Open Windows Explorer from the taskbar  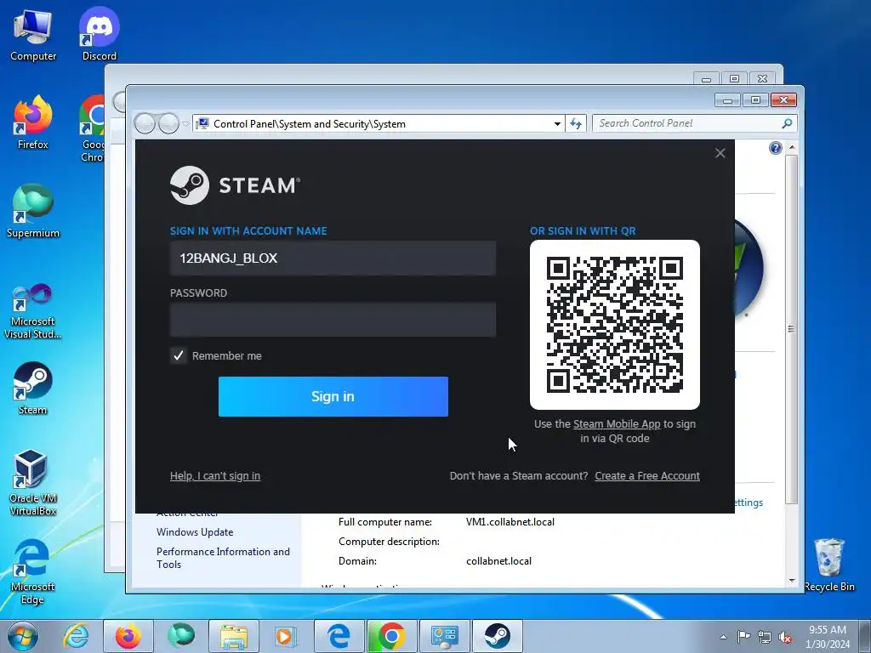click(x=234, y=636)
